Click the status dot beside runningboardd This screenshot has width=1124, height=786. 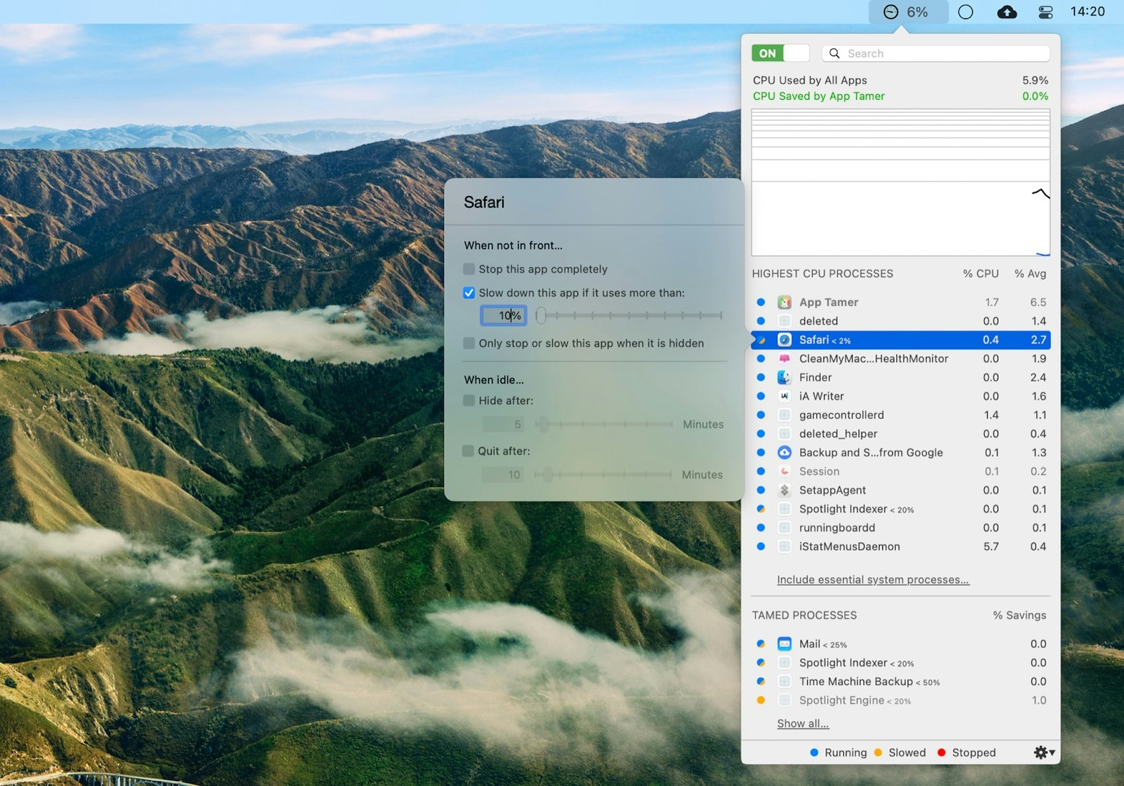(x=761, y=528)
